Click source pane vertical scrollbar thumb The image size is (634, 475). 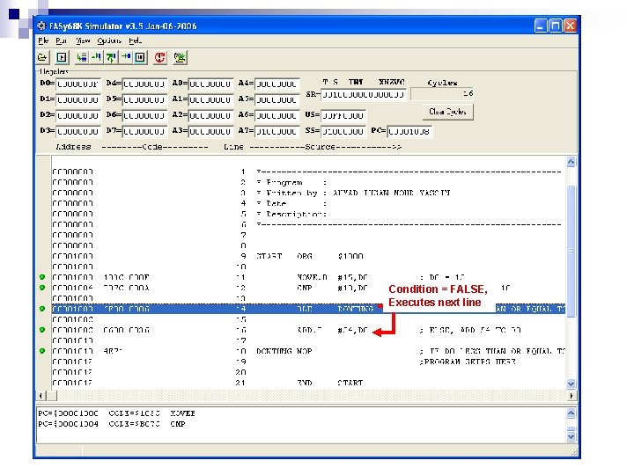(571, 252)
